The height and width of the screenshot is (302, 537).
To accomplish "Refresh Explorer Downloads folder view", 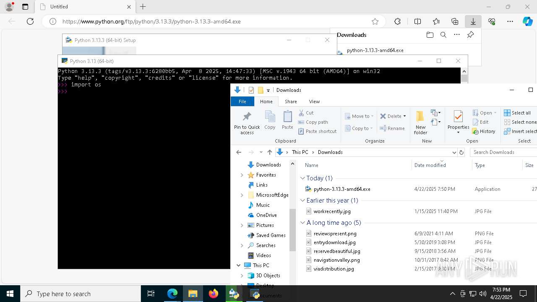I will point(461,152).
